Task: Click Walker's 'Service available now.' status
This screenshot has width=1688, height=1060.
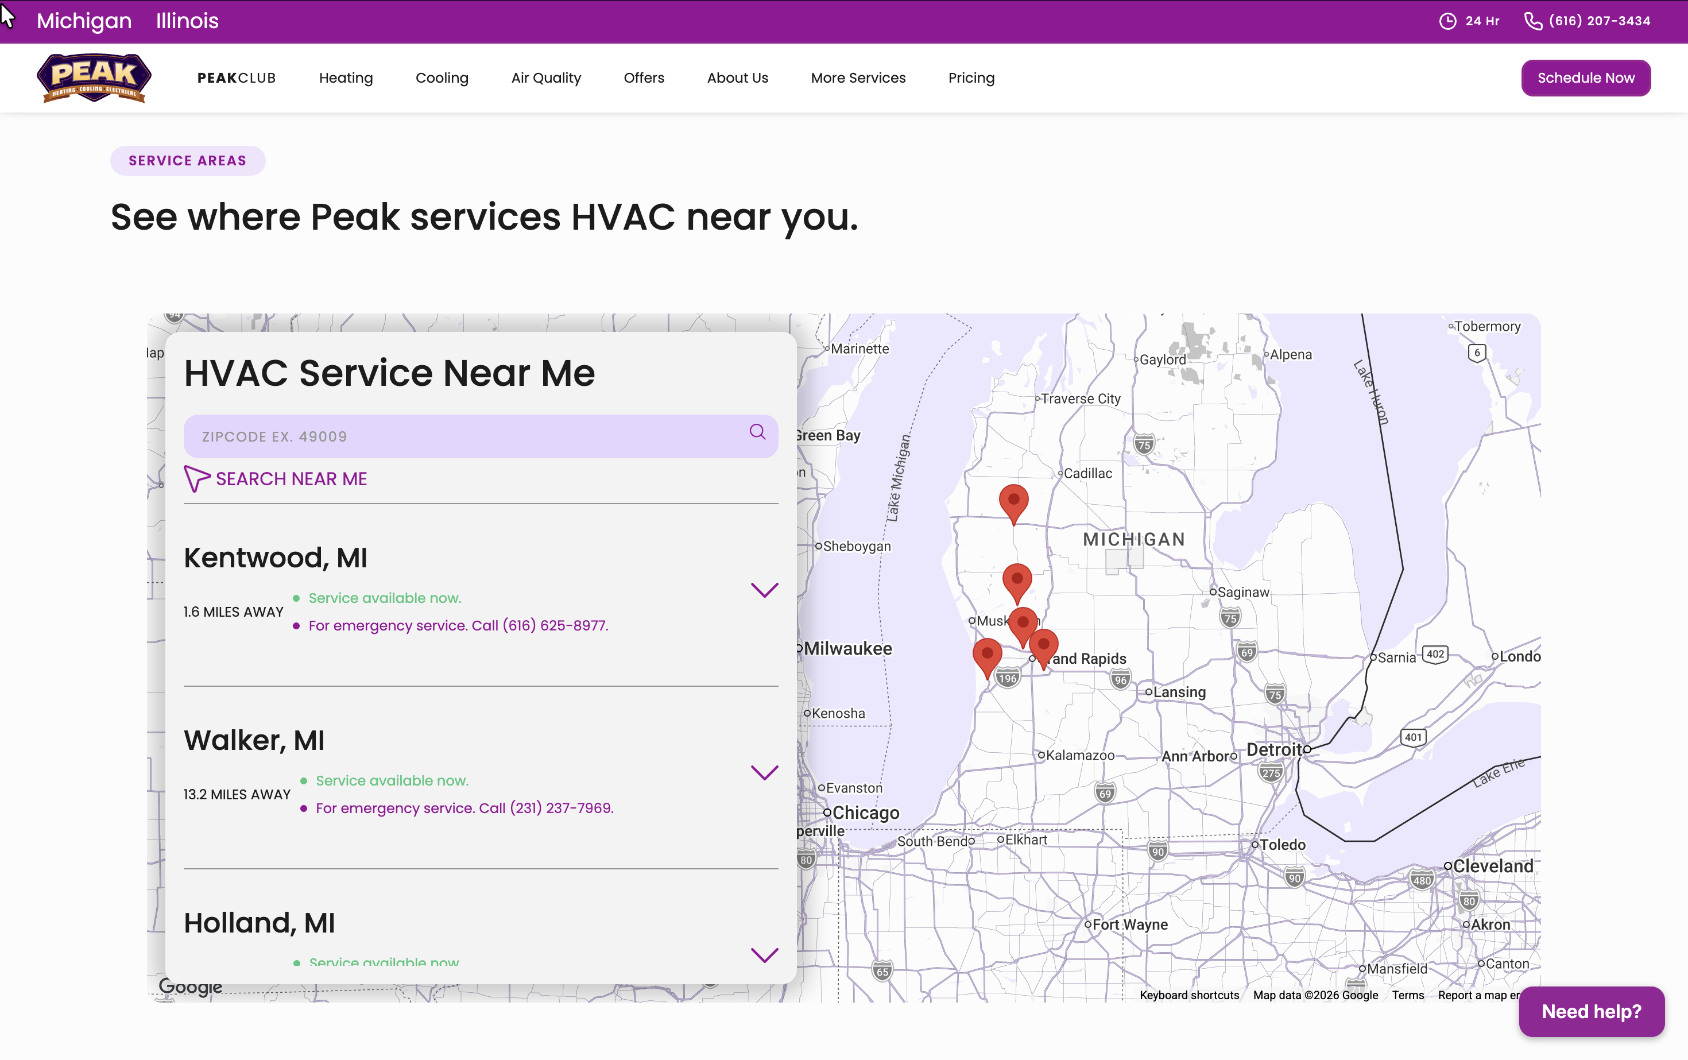Action: 392,780
